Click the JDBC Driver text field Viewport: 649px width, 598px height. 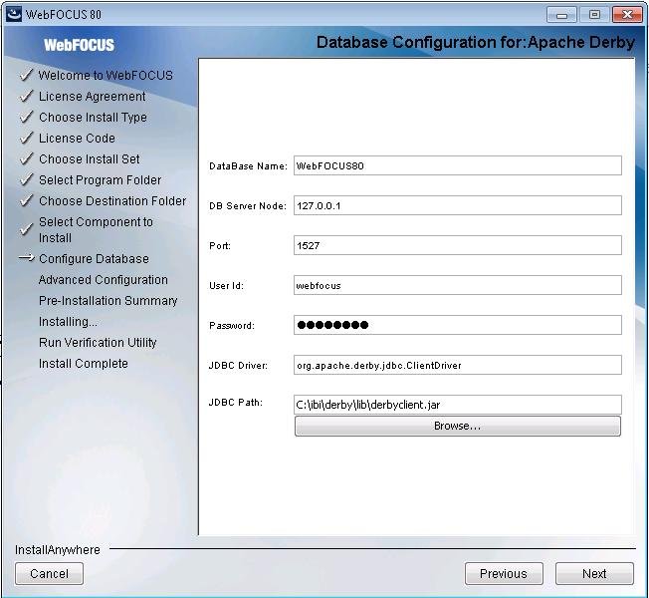(457, 364)
